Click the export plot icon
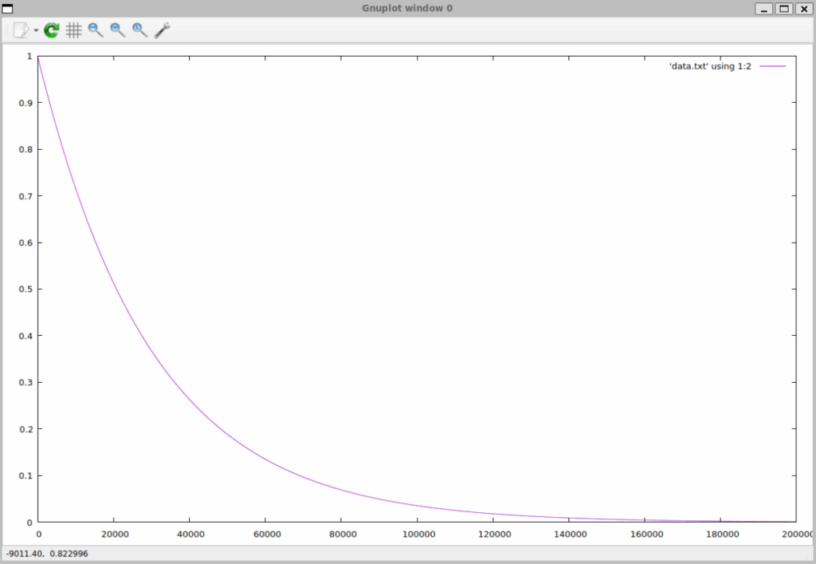Screen dimensions: 816x564 point(22,30)
